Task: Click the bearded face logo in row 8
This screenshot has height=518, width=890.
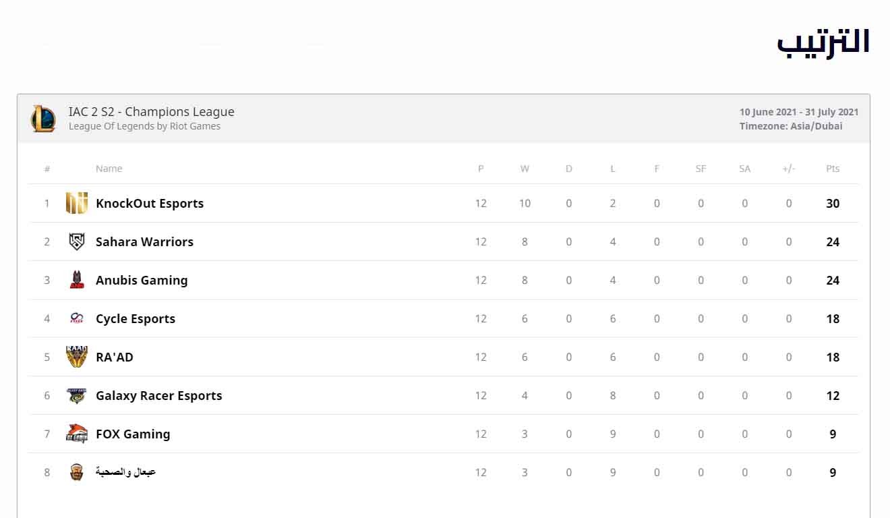Action: [77, 472]
